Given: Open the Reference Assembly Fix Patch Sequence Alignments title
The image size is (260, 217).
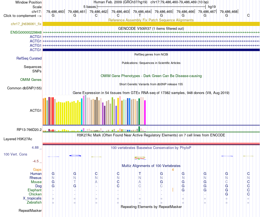Looking at the screenshot, I should 151,20.
